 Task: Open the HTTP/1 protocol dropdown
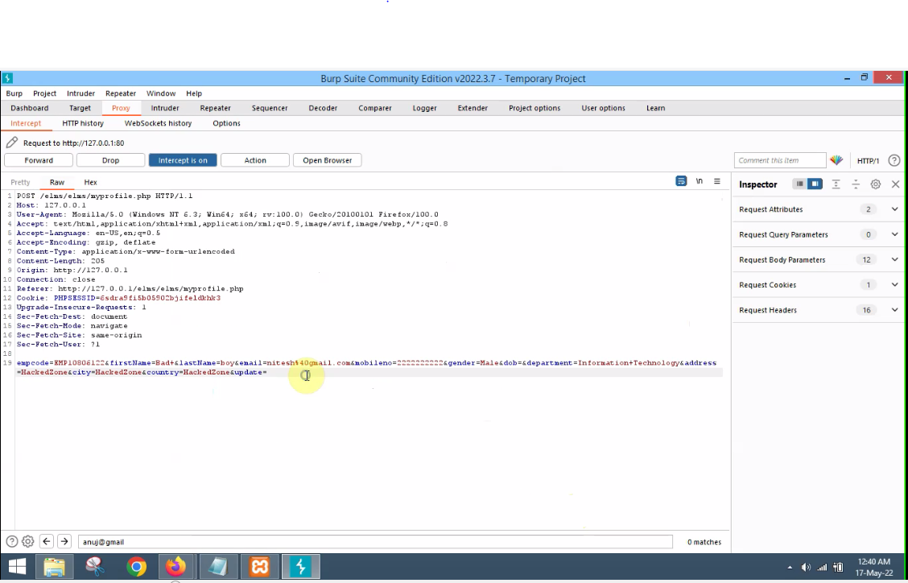coord(868,160)
